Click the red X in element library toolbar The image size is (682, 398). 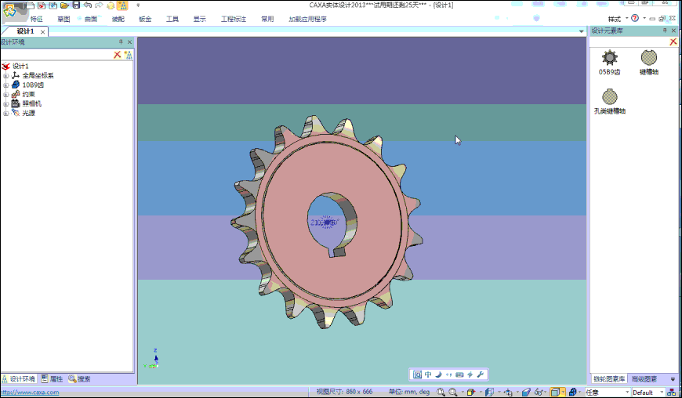click(673, 42)
